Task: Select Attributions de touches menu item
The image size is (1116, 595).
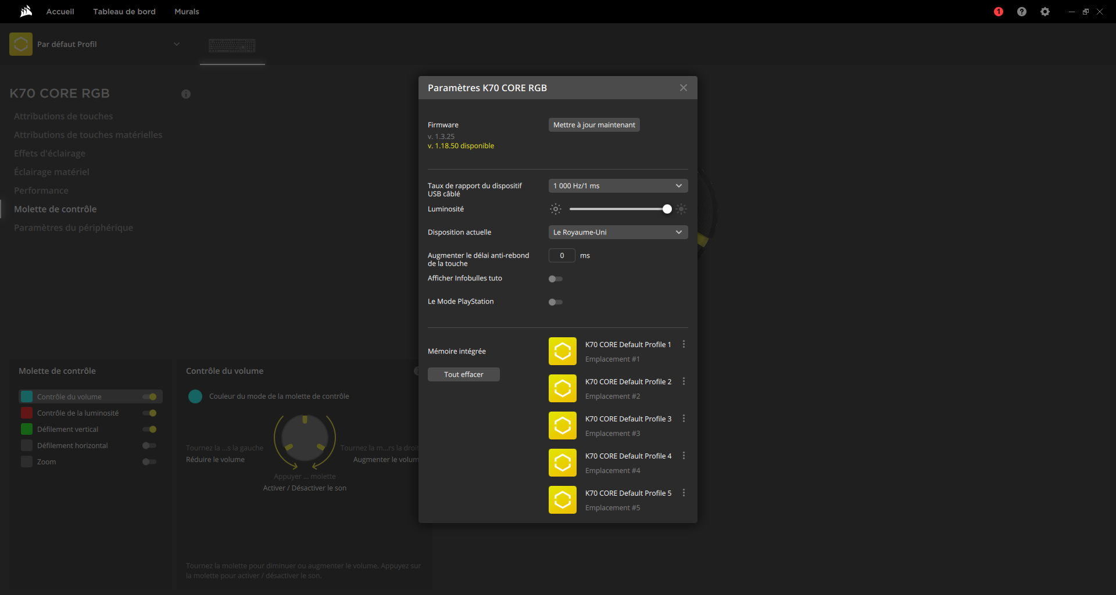Action: point(63,116)
